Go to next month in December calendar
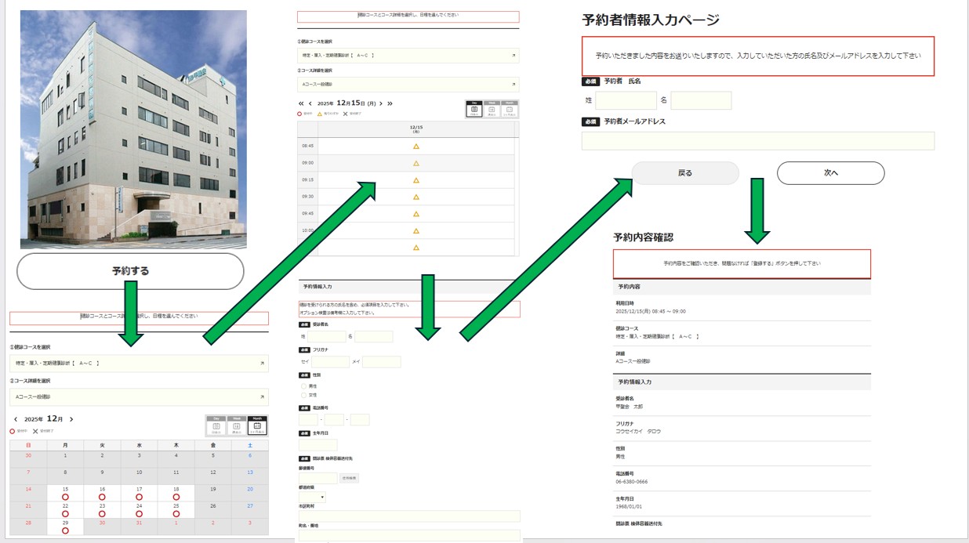Viewport: 969px width, 543px height. [71, 420]
